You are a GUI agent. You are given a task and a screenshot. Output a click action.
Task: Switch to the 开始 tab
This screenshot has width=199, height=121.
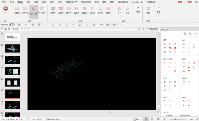coord(12,2)
